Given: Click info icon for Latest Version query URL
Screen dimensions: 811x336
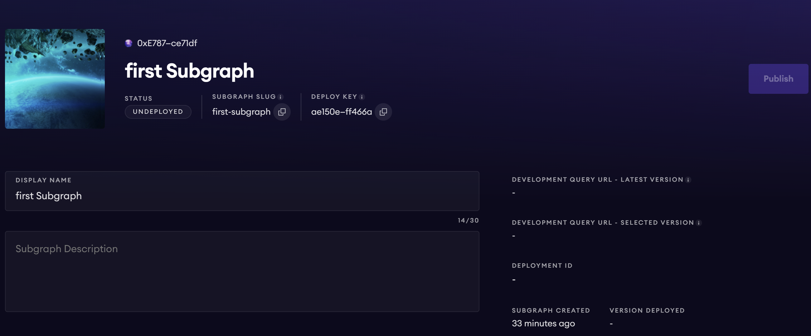Looking at the screenshot, I should (688, 180).
